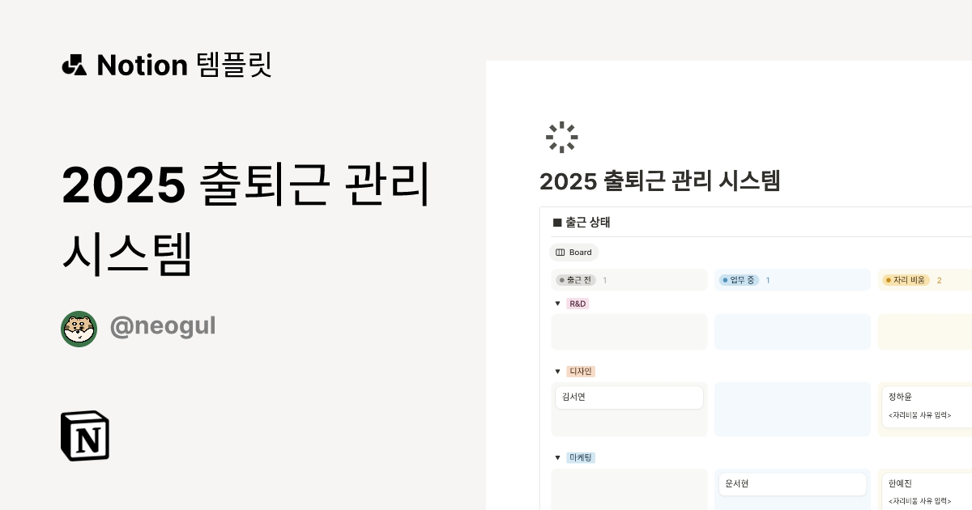The width and height of the screenshot is (972, 510).
Task: Click the absence reason field under 한예진
Action: (919, 501)
